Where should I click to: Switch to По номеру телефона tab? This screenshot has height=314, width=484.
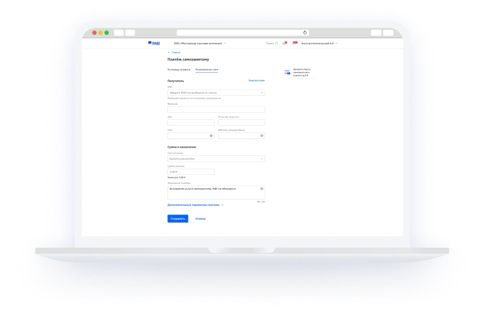pos(179,69)
